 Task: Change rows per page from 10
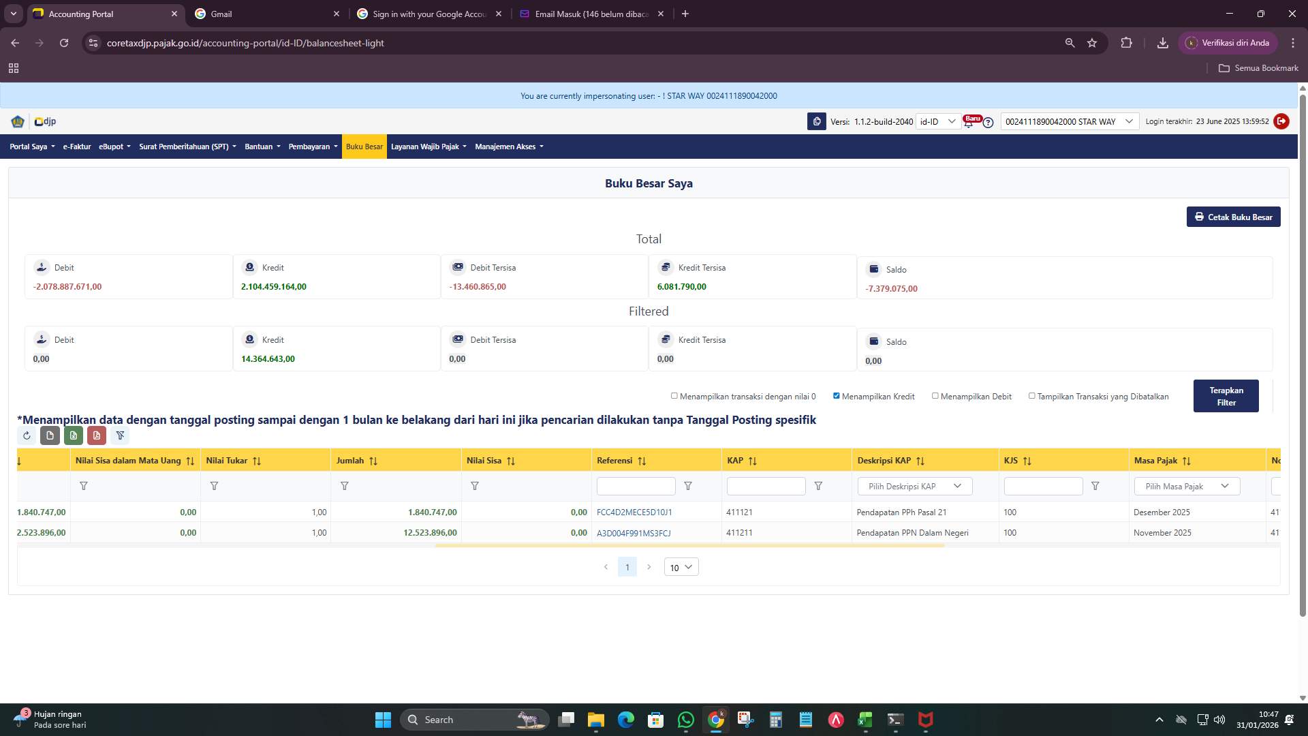681,566
